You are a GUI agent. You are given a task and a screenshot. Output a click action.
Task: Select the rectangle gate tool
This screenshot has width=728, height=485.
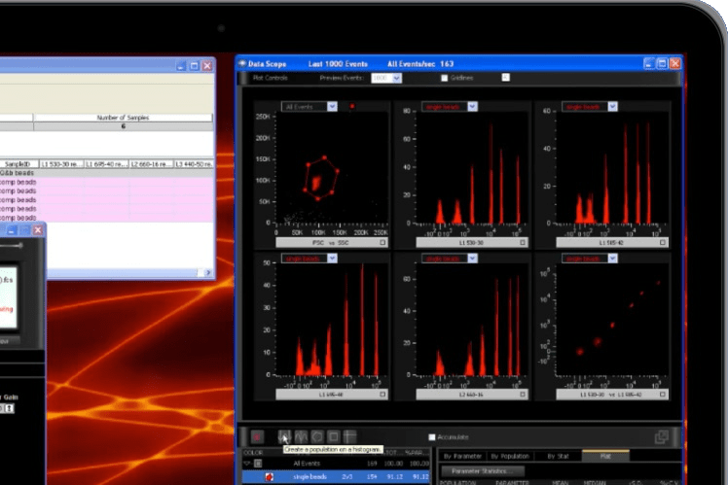click(x=334, y=437)
